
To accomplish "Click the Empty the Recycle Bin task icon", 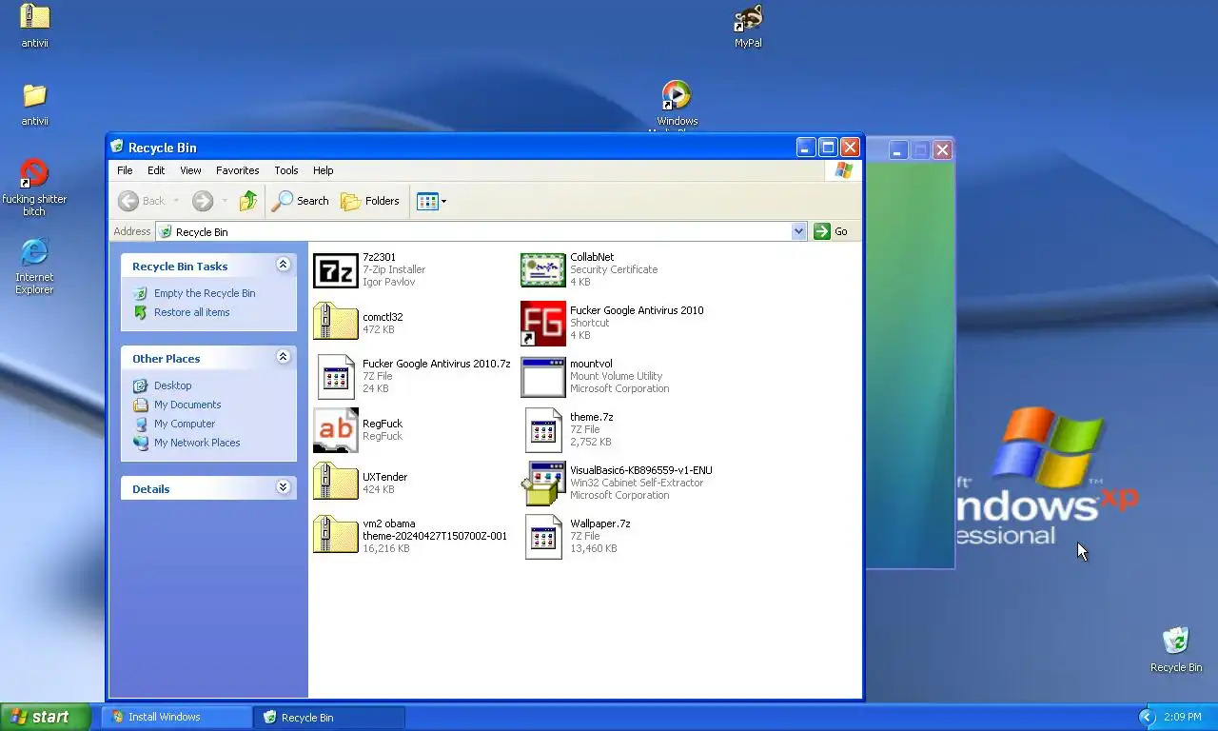I will pyautogui.click(x=141, y=293).
